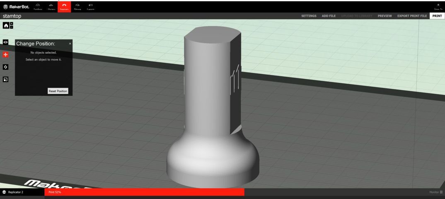445x199 pixels.
Task: Select the Turn (rotate) tool icon
Action: click(x=5, y=67)
